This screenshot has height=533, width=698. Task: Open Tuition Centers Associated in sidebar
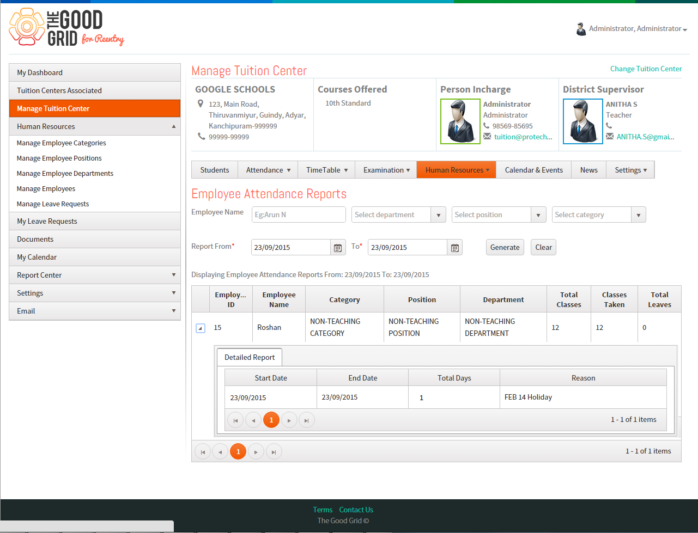click(x=95, y=90)
